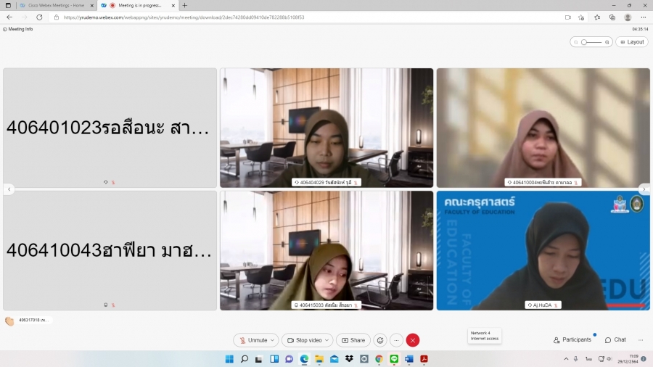The height and width of the screenshot is (367, 653).
Task: Select Aj HuDA video tile
Action: click(x=543, y=250)
